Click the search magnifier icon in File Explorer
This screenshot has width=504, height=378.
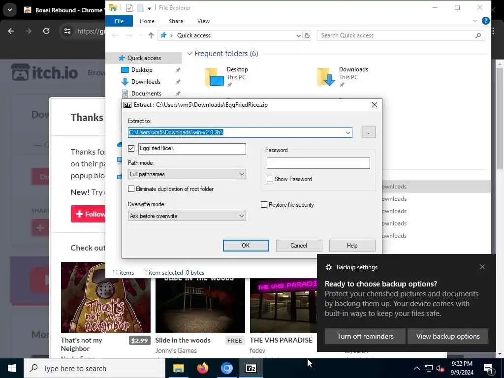(x=478, y=35)
